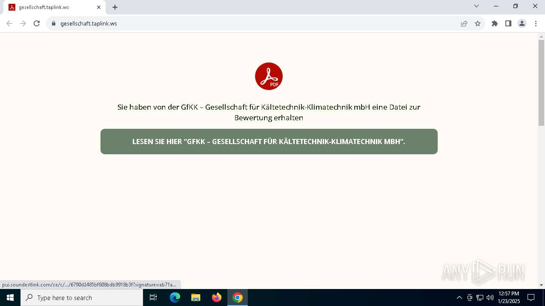The image size is (545, 306).
Task: Expand the tab search chevron
Action: click(476, 6)
